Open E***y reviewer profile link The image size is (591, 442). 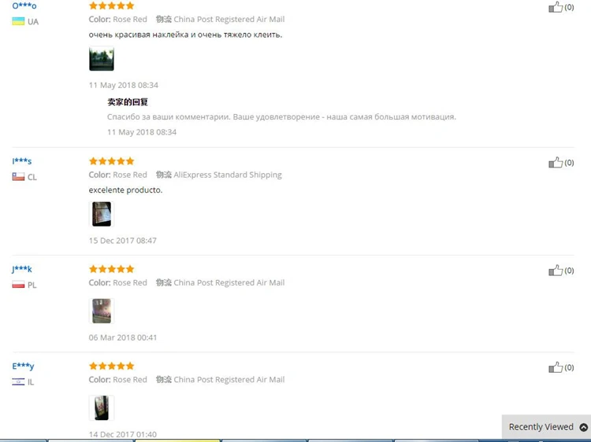(x=23, y=366)
